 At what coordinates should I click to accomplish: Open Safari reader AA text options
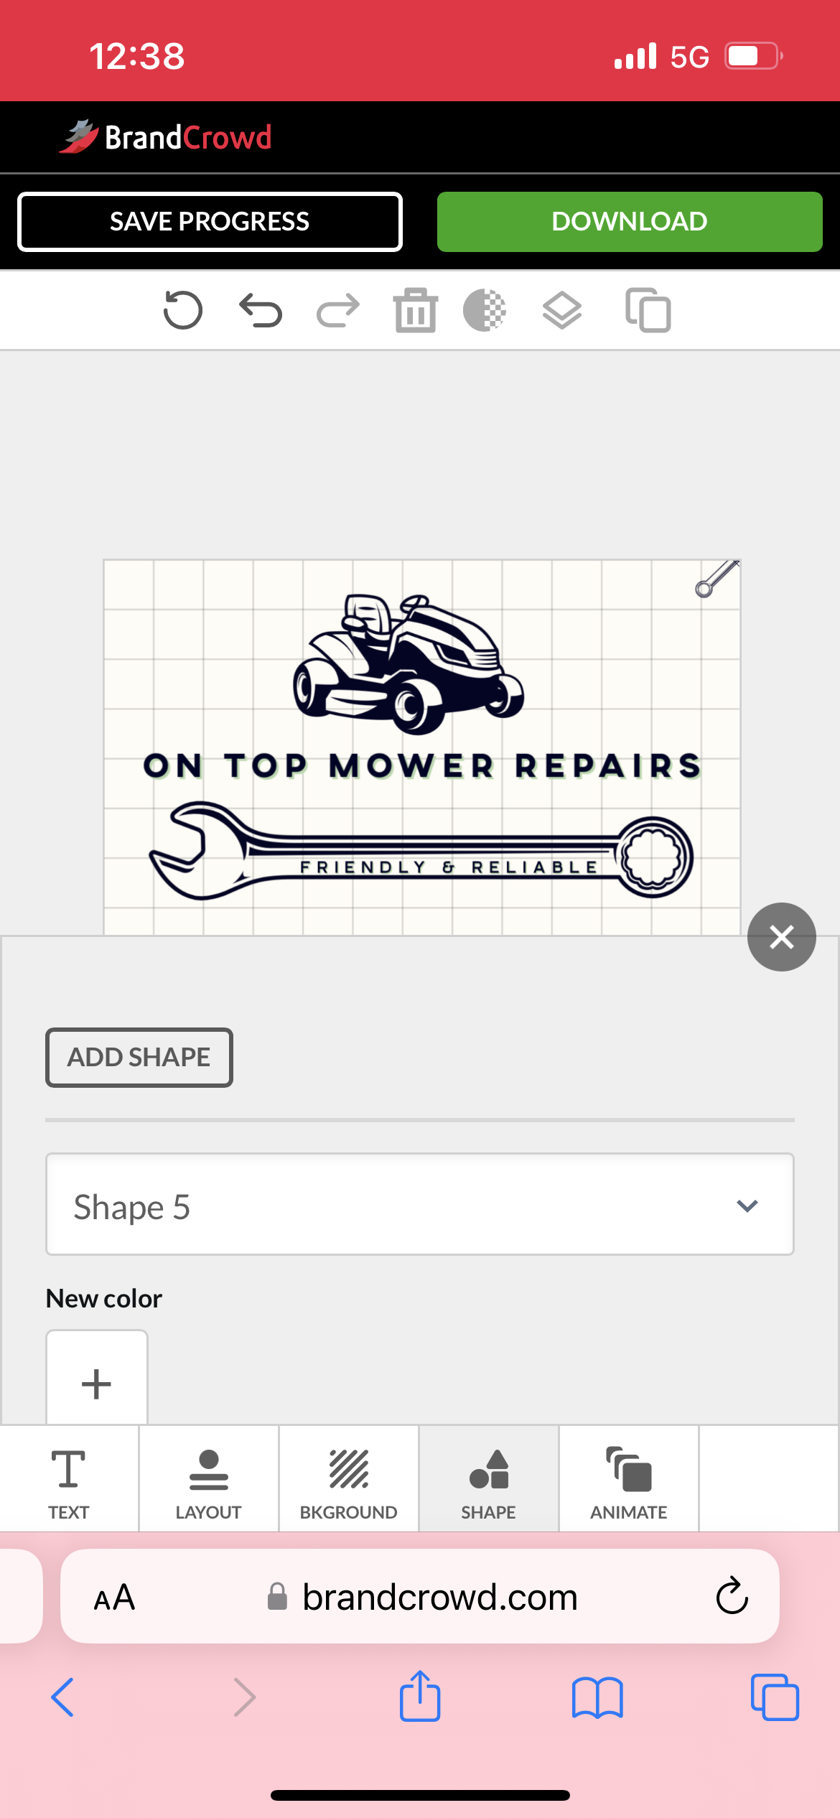pos(114,1598)
